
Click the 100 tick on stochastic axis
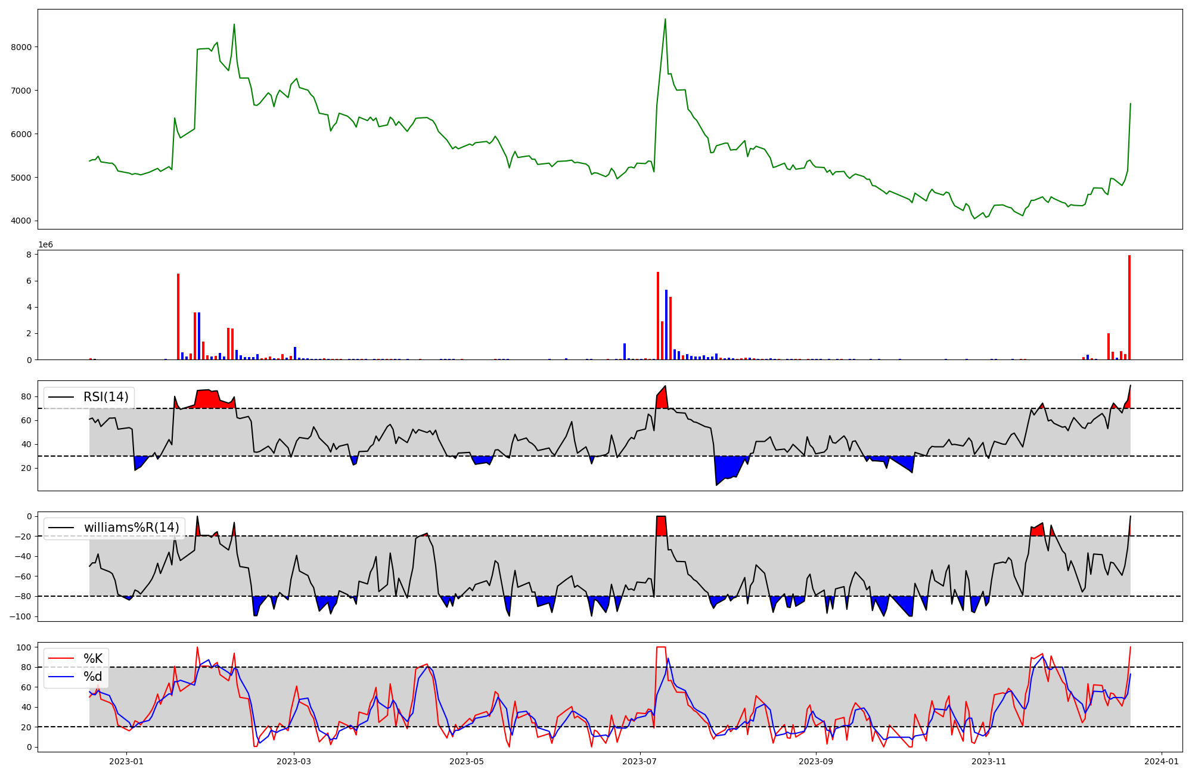coord(24,647)
